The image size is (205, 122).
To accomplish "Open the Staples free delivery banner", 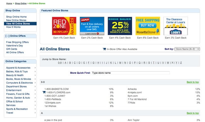I will 92,26.
